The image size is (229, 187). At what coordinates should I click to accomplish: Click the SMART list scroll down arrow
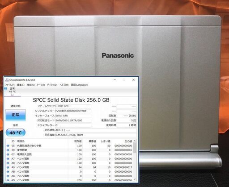135,179
